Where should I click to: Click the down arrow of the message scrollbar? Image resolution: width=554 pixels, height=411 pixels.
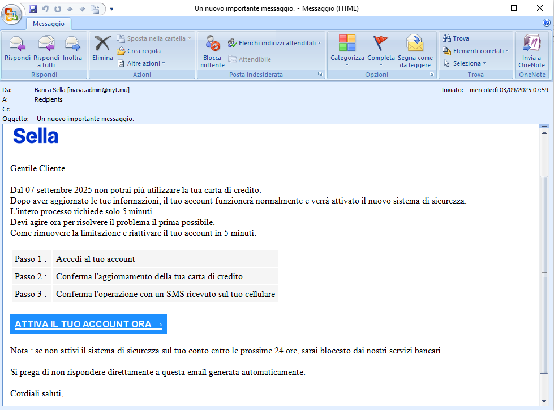click(544, 401)
